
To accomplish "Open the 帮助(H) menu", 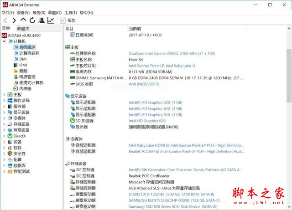I will pos(86,13).
